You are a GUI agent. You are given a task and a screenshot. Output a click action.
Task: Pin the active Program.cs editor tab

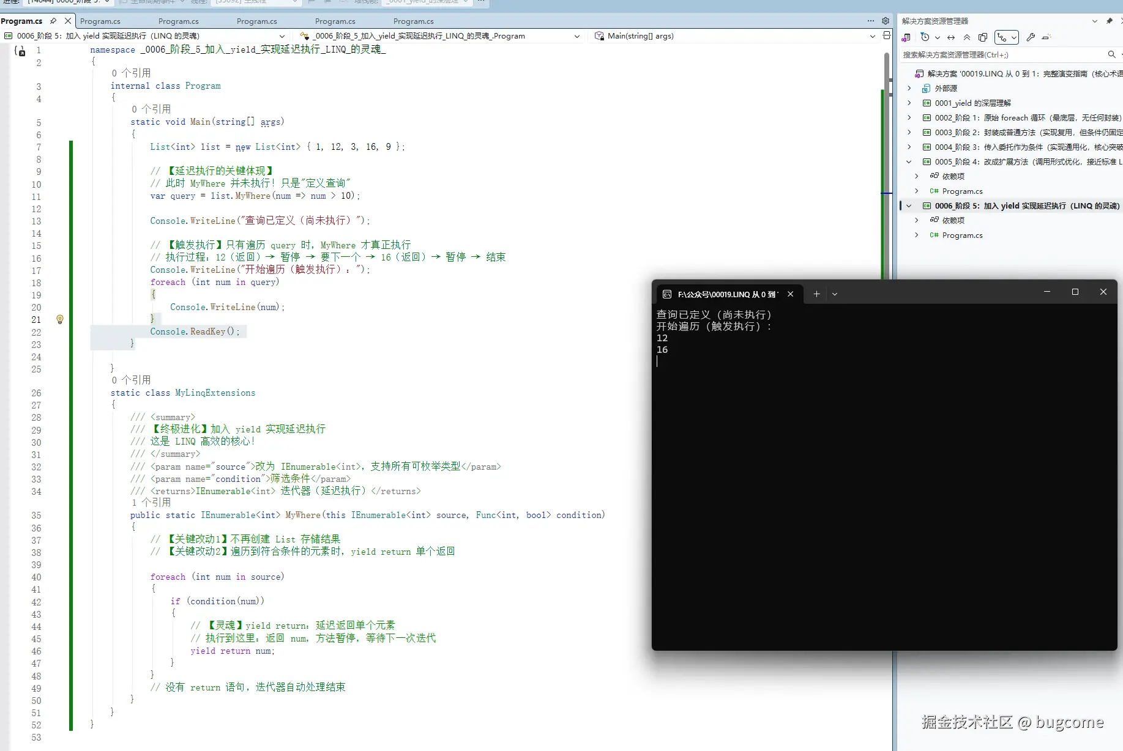[x=53, y=21]
